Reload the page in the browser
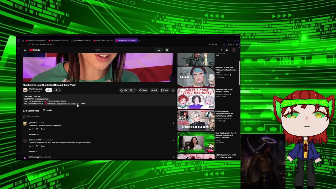 tap(29, 44)
